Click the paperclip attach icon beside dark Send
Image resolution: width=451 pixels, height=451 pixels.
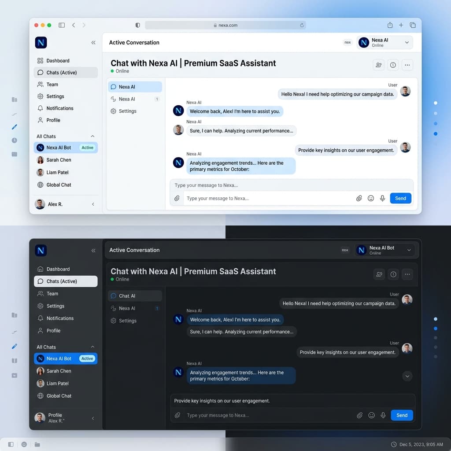359,415
